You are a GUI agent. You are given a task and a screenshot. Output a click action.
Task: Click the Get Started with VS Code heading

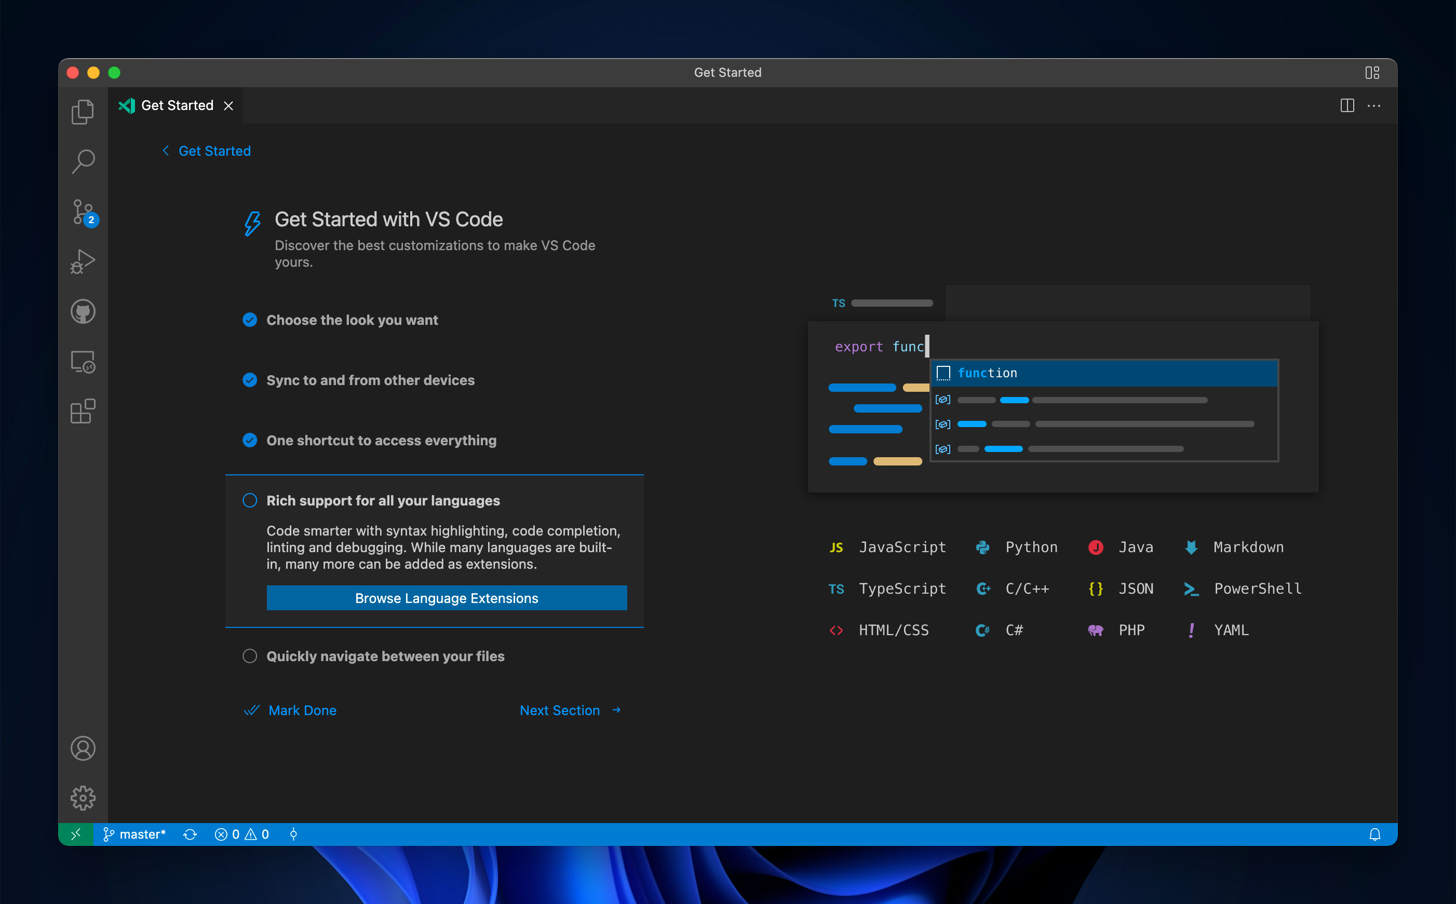(389, 220)
